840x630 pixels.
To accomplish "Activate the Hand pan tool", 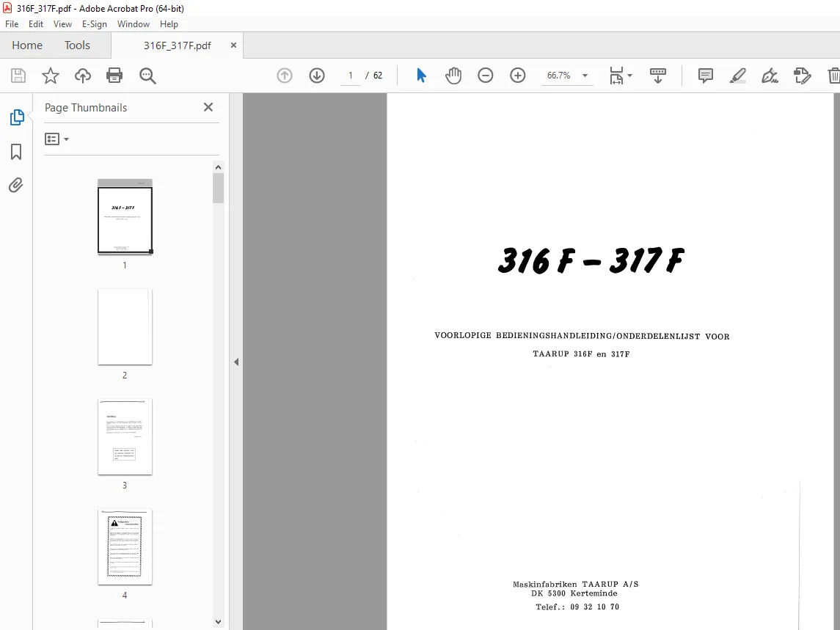I will [453, 76].
